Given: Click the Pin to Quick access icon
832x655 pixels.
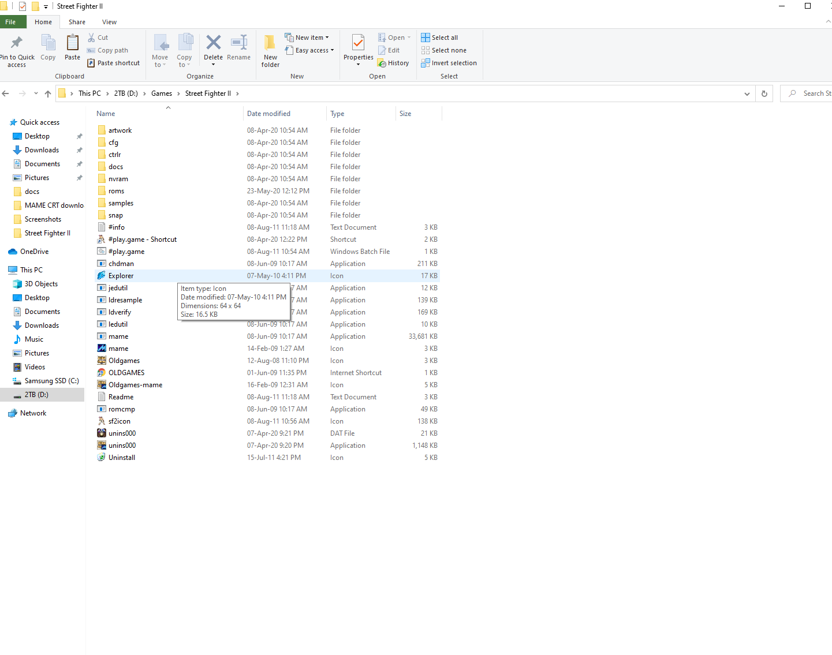Looking at the screenshot, I should [x=17, y=43].
